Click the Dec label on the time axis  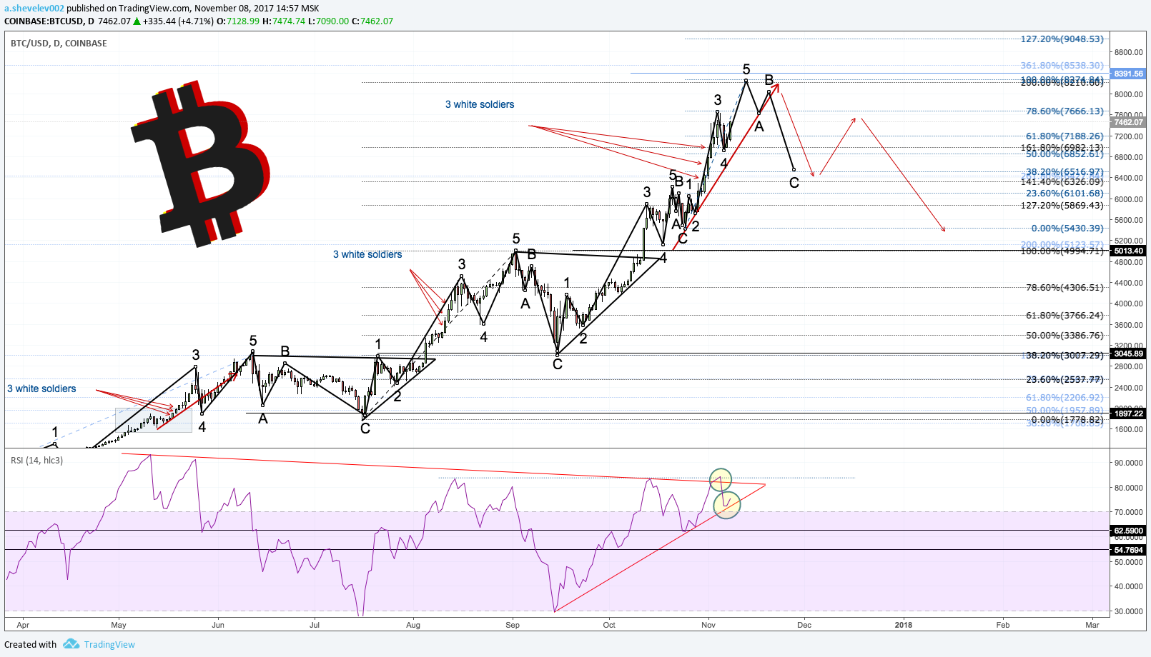coord(804,625)
